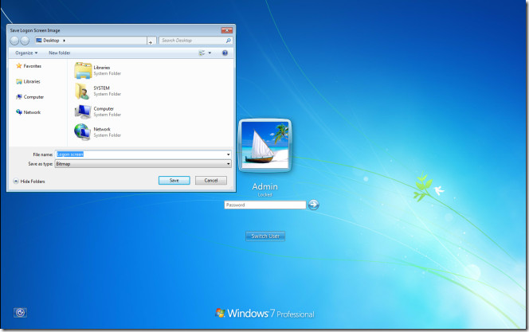Select the 'SYSTEM' folder name text

point(101,88)
